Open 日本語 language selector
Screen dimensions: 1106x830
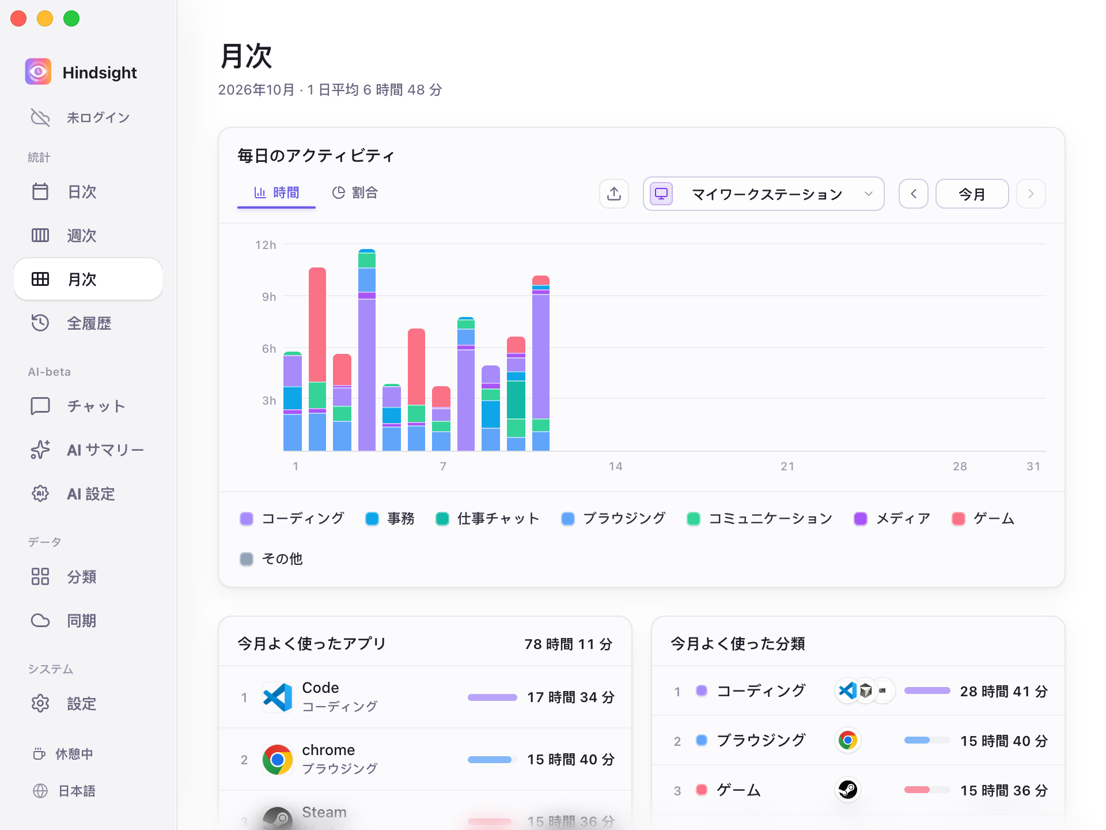pyautogui.click(x=64, y=791)
